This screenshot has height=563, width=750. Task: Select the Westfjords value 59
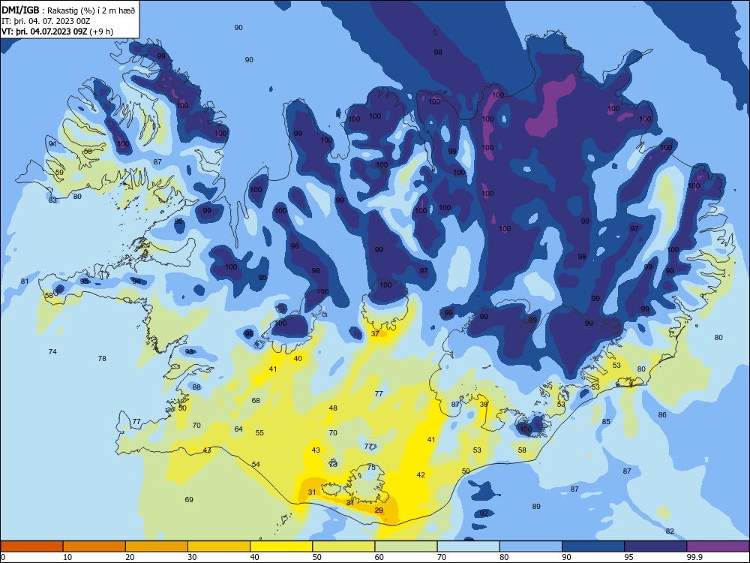click(59, 173)
